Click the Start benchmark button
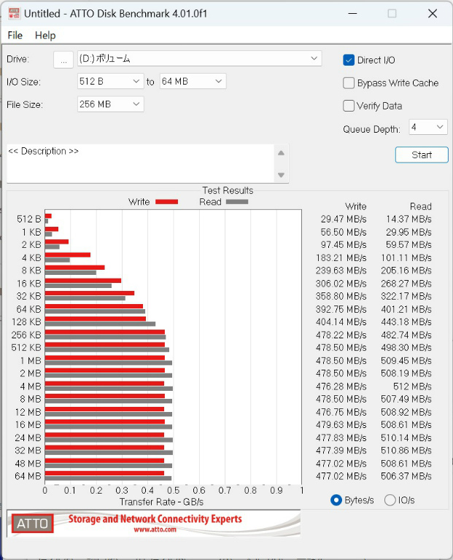 pos(422,155)
